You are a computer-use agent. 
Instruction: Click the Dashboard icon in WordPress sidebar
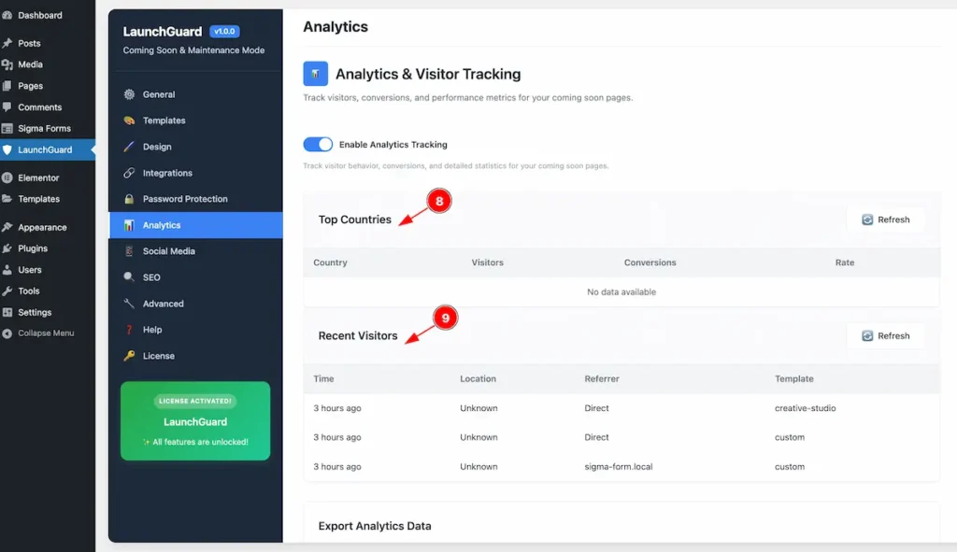pyautogui.click(x=7, y=15)
